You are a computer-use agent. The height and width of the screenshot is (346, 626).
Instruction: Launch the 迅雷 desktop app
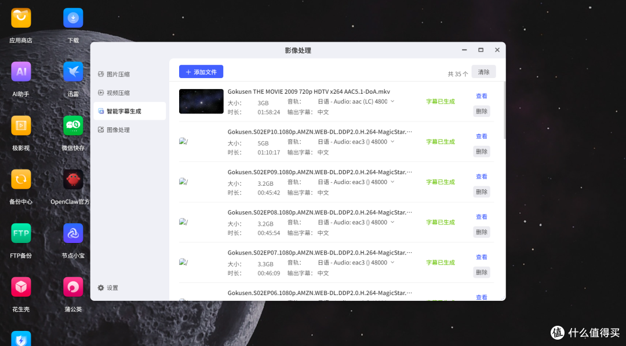pyautogui.click(x=73, y=72)
